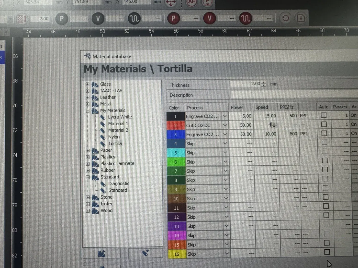Click the red frequency wave icon
The height and width of the screenshot is (268, 358).
[245, 18]
